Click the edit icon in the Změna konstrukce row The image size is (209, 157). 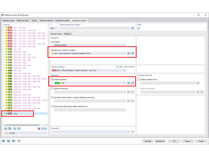tap(133, 92)
